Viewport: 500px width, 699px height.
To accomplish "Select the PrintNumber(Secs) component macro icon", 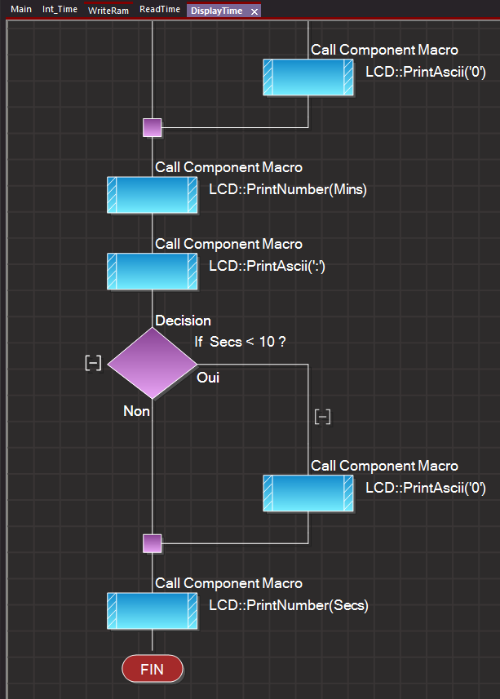I will (x=153, y=611).
